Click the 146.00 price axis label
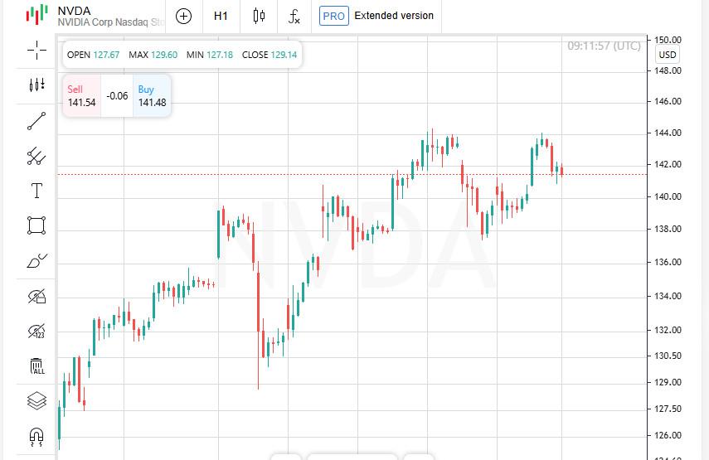709x460 pixels. tap(668, 101)
